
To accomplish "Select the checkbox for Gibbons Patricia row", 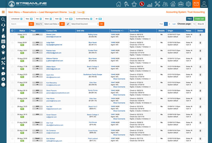I will click(12, 59).
